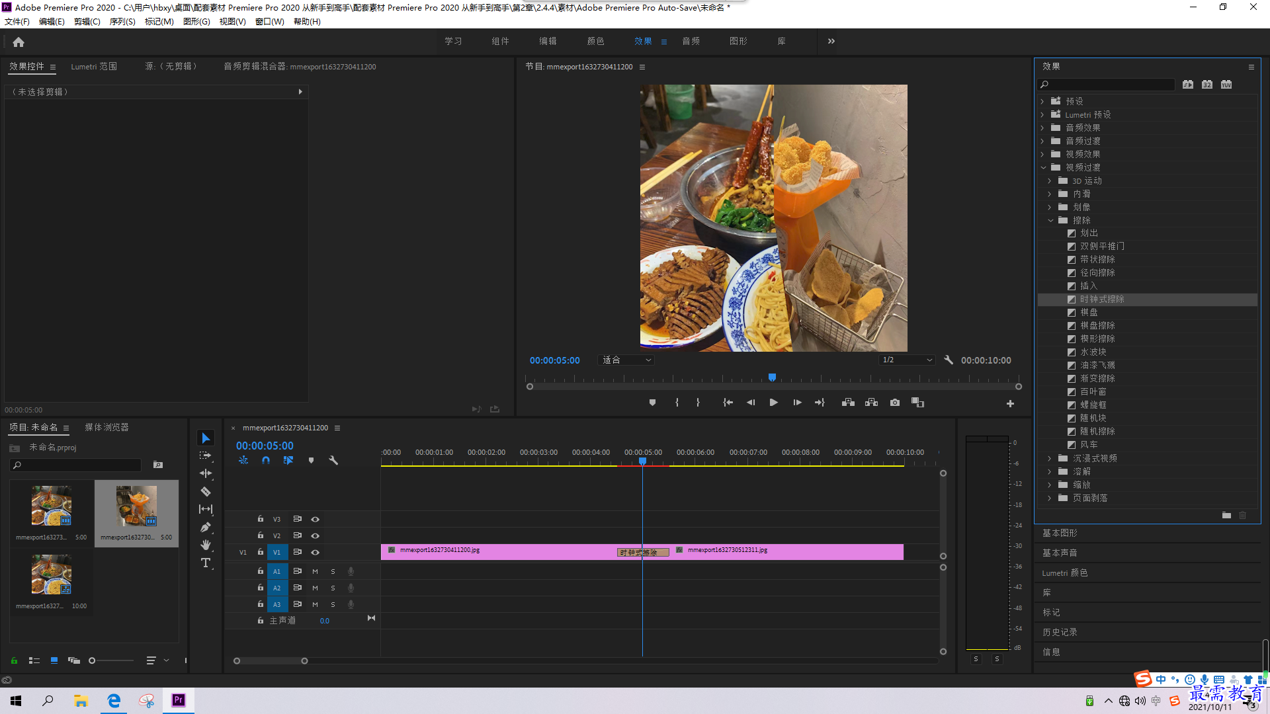Collapse the 视频过渡 folder
1270x714 pixels.
click(1043, 167)
